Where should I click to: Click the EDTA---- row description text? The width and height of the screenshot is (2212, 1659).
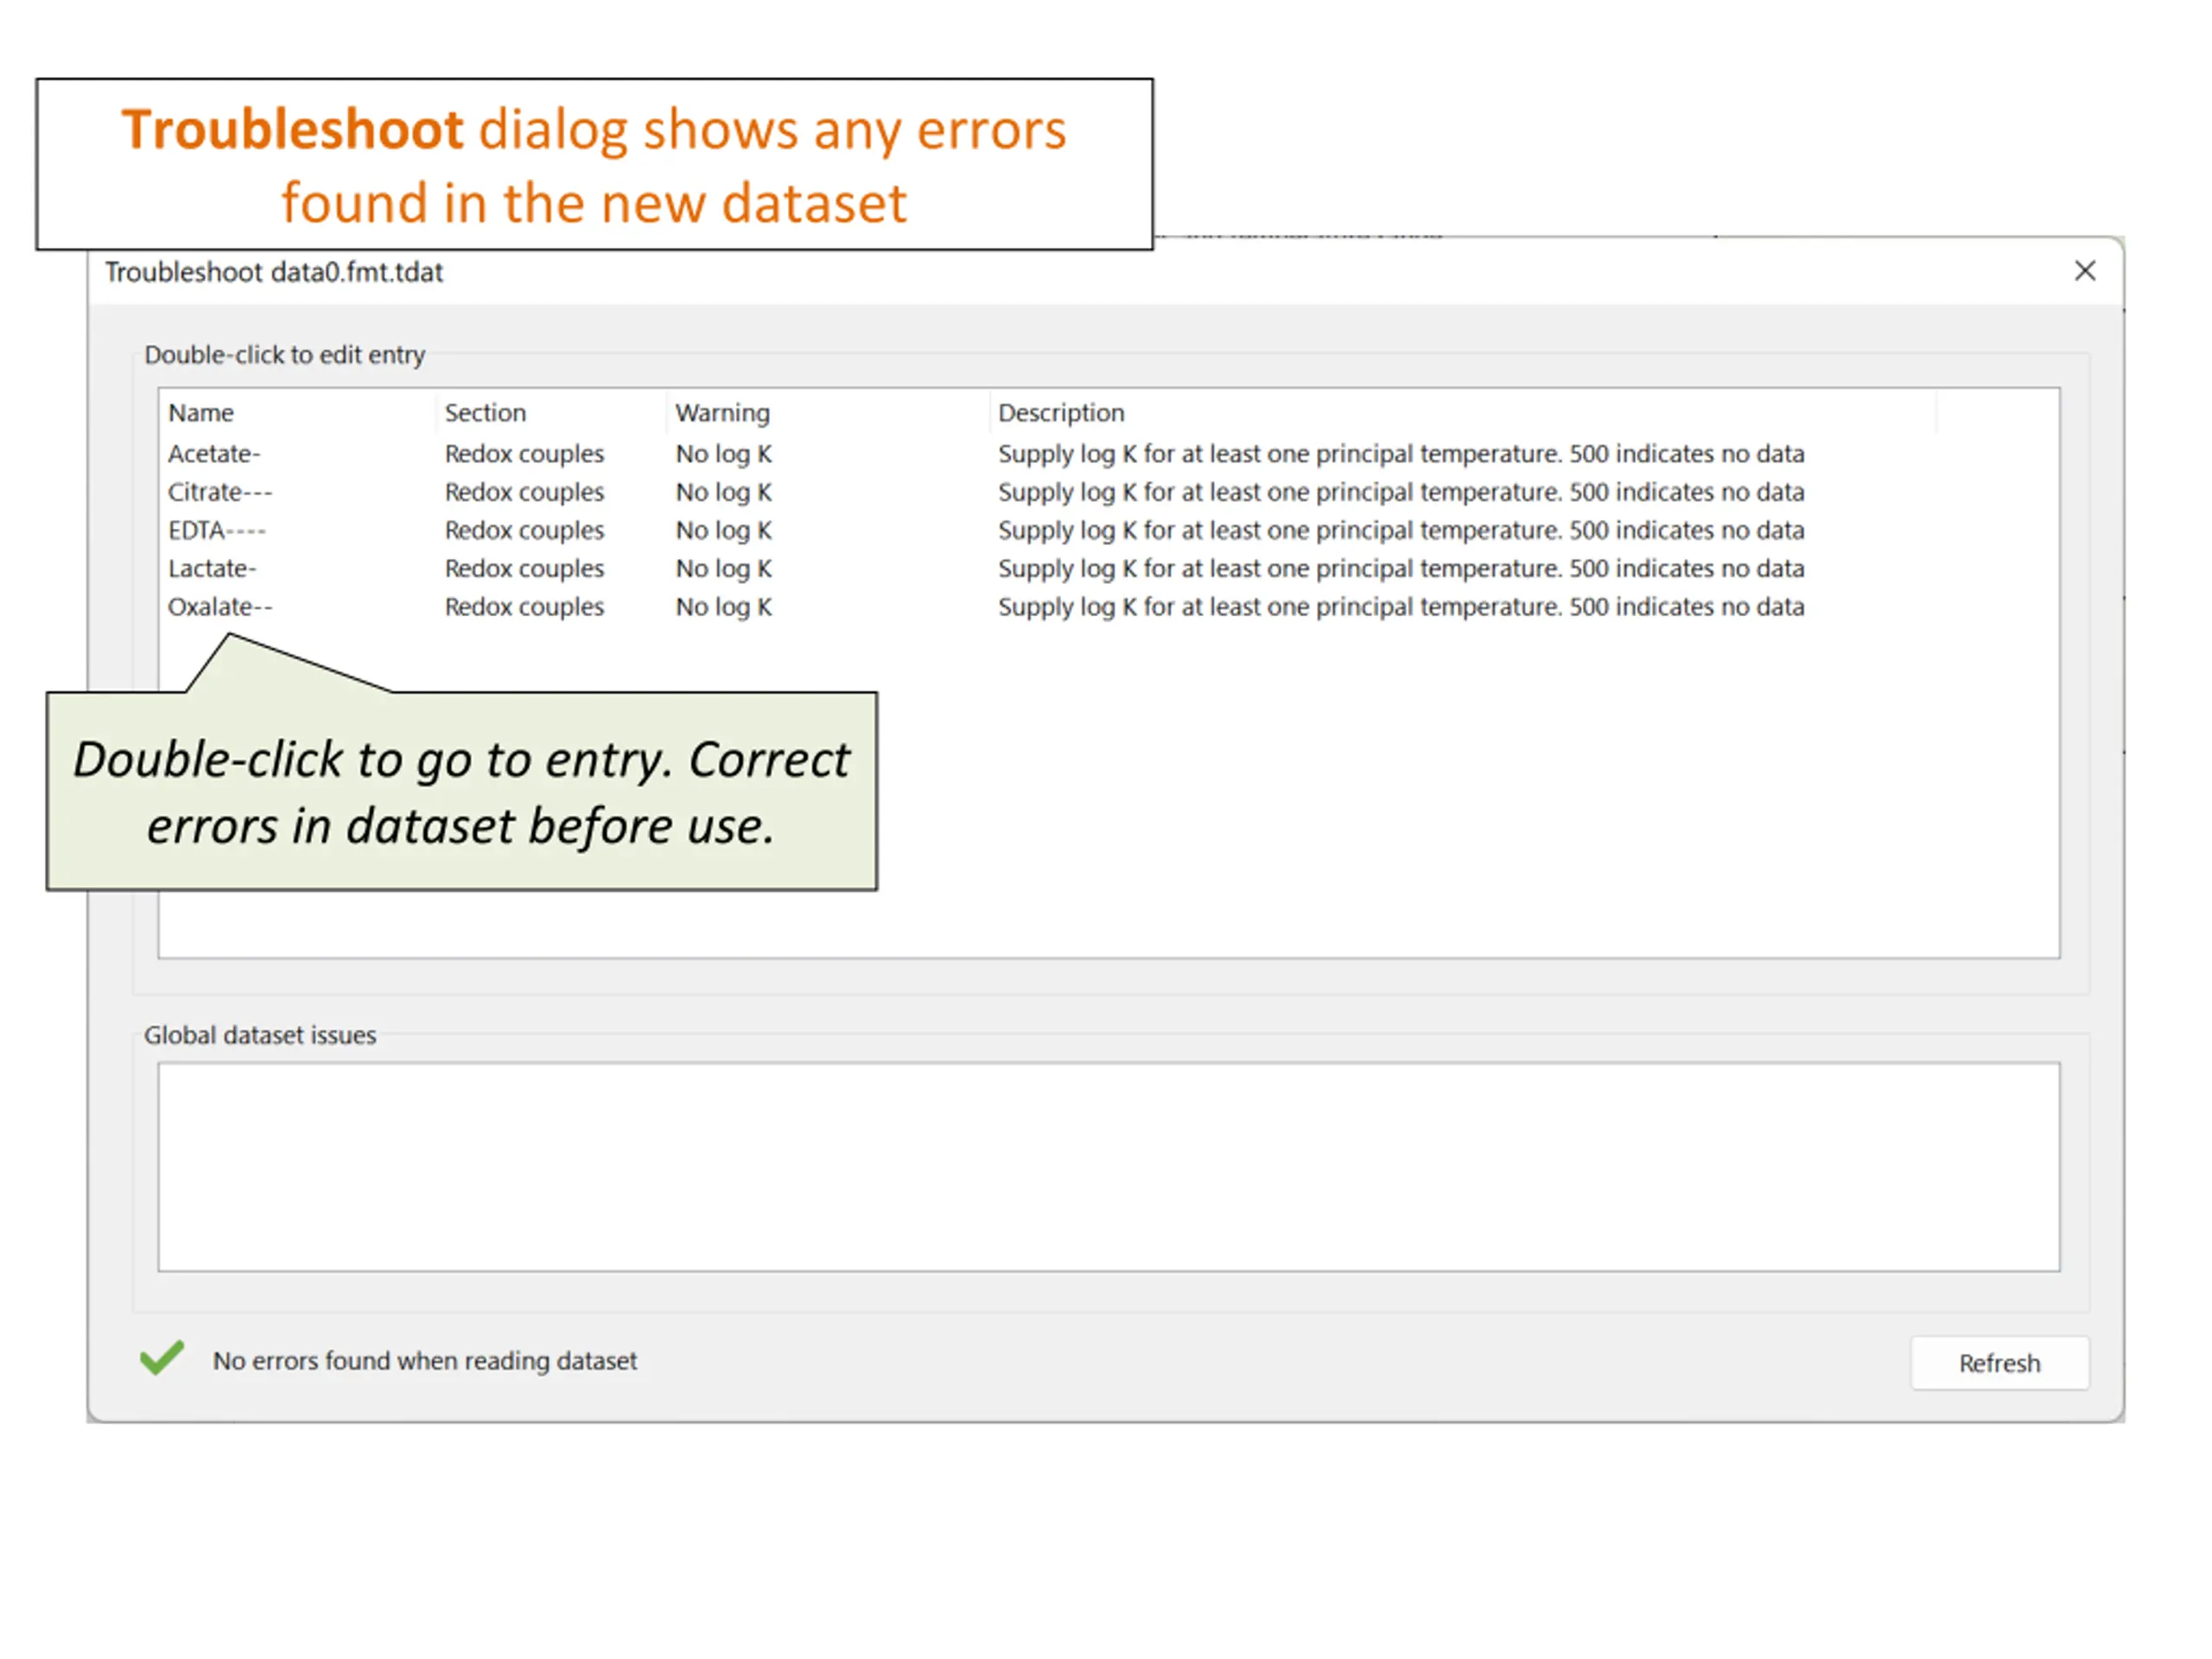click(1401, 530)
